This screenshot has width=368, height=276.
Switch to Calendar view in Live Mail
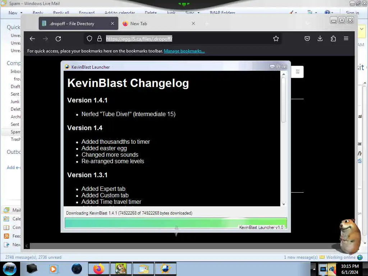pos(12,219)
